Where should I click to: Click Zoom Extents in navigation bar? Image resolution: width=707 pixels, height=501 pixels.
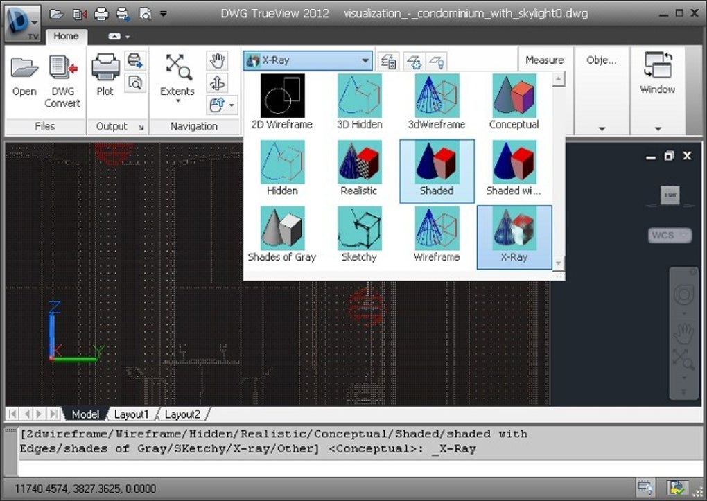click(683, 360)
